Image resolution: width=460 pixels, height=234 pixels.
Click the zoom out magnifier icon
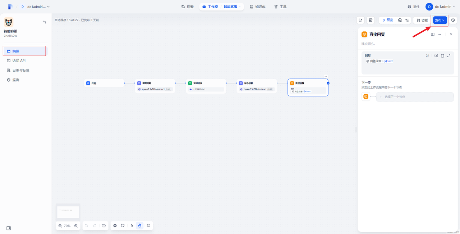click(x=60, y=226)
